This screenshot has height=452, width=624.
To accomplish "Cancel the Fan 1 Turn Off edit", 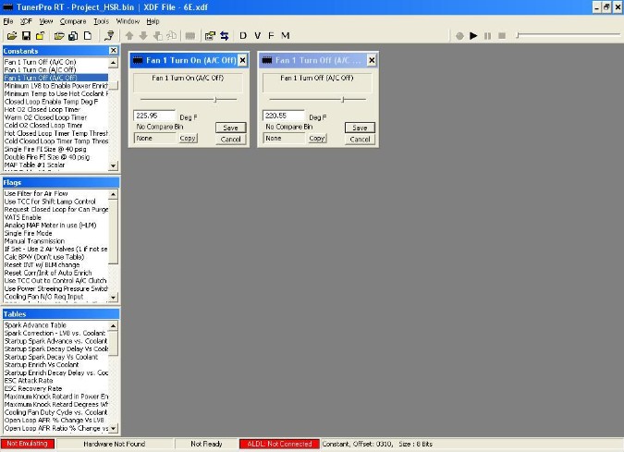I will (359, 139).
